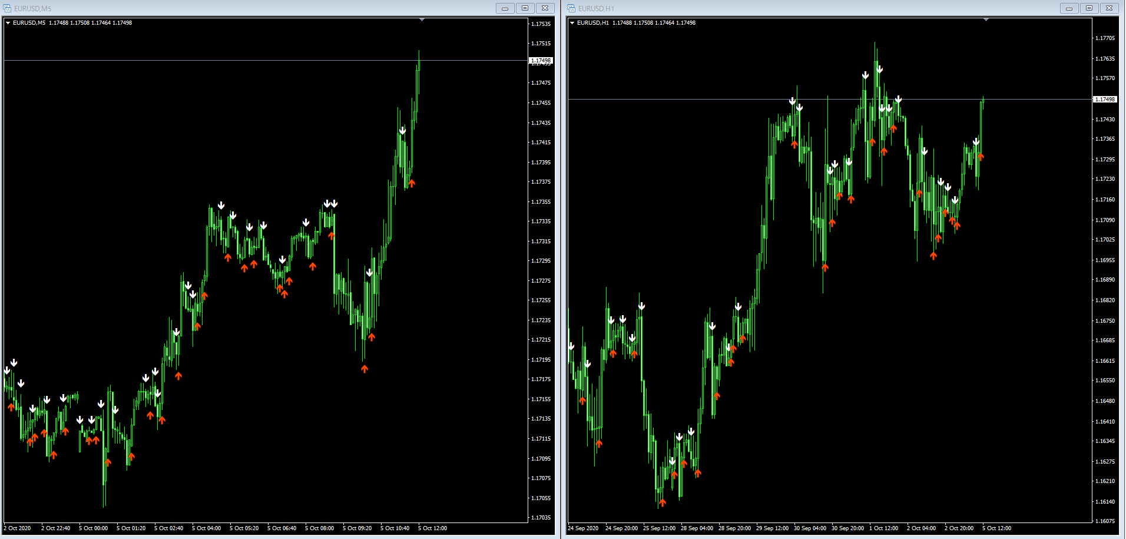Viewport: 1126px width, 539px height.
Task: Click the 1.17475 price level on the M5 scale
Action: 541,83
